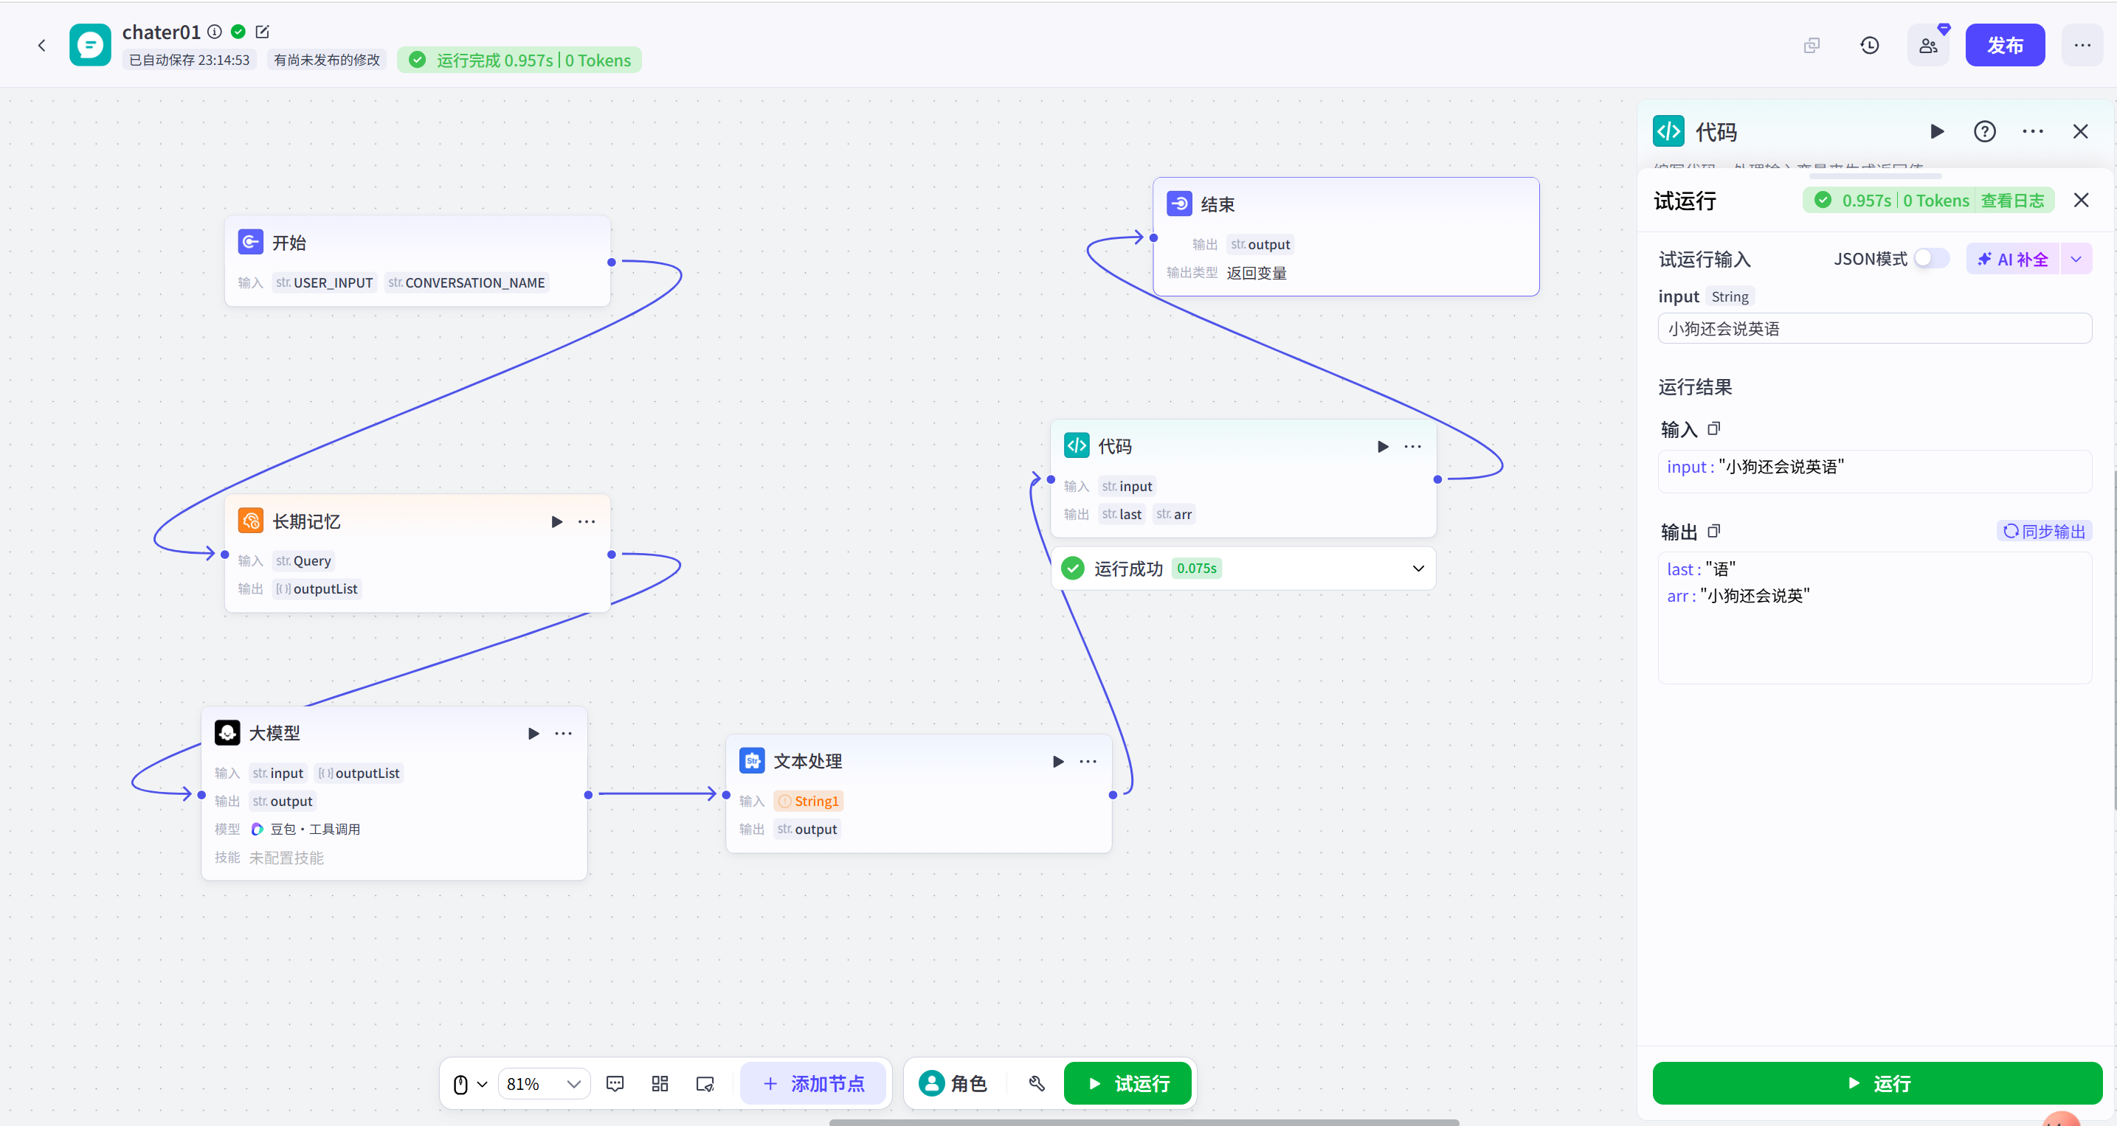Viewport: 2117px width, 1126px height.
Task: Click the auto-layout grid icon in toolbar
Action: [x=659, y=1083]
